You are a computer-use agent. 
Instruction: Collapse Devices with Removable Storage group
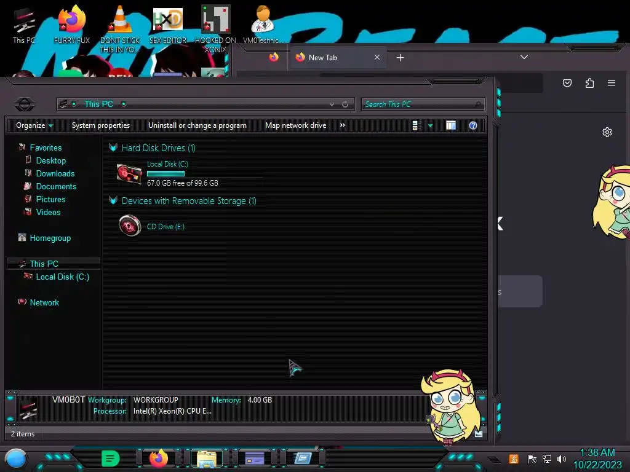113,201
